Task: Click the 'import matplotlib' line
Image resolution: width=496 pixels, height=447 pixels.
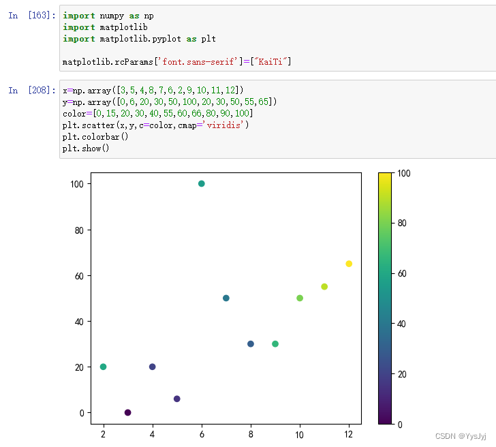Action: (x=105, y=27)
